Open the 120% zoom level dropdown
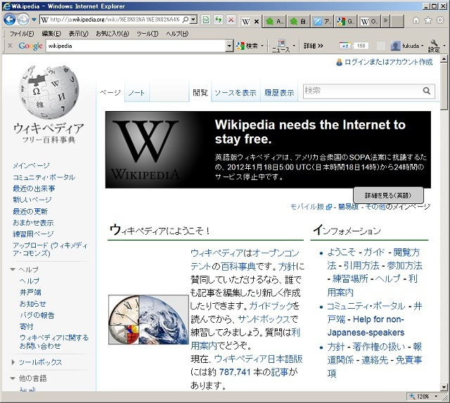Screen dimensions: 450x403 coord(436,397)
